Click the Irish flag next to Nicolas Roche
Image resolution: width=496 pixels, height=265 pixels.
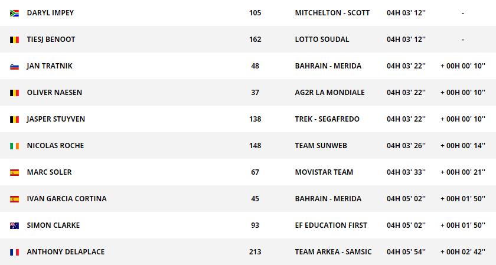[x=14, y=146]
